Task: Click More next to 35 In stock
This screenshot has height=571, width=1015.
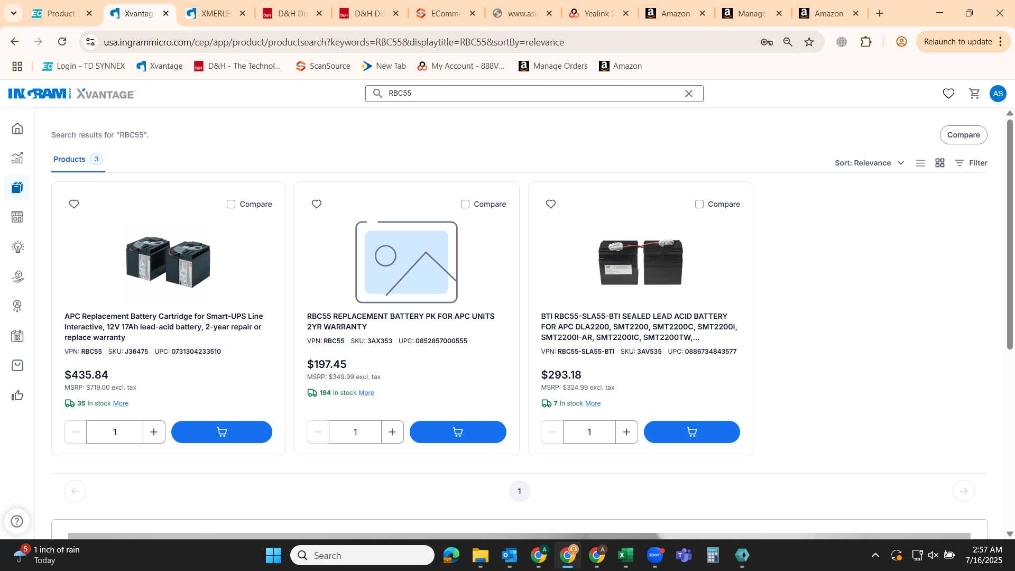Action: (121, 403)
